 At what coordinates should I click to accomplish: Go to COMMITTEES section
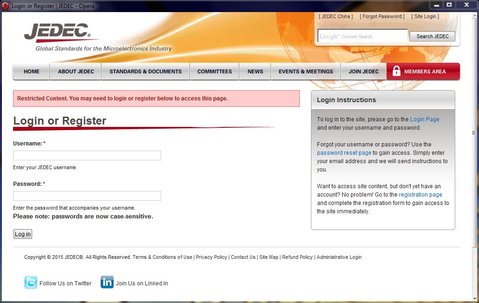click(x=215, y=72)
